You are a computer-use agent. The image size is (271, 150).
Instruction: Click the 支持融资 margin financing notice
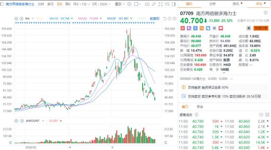[x=224, y=87]
